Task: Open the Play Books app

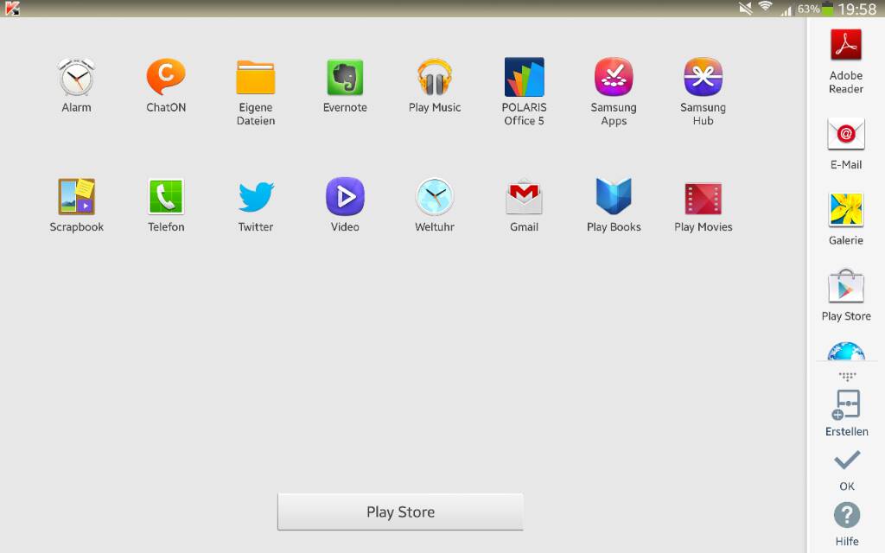Action: click(x=614, y=196)
